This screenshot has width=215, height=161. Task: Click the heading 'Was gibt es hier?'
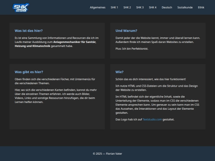[x=29, y=72]
